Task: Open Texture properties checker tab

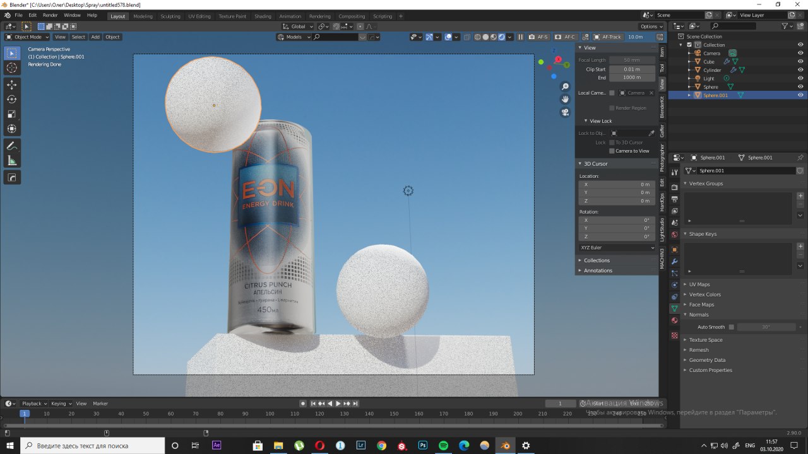Action: [x=674, y=335]
